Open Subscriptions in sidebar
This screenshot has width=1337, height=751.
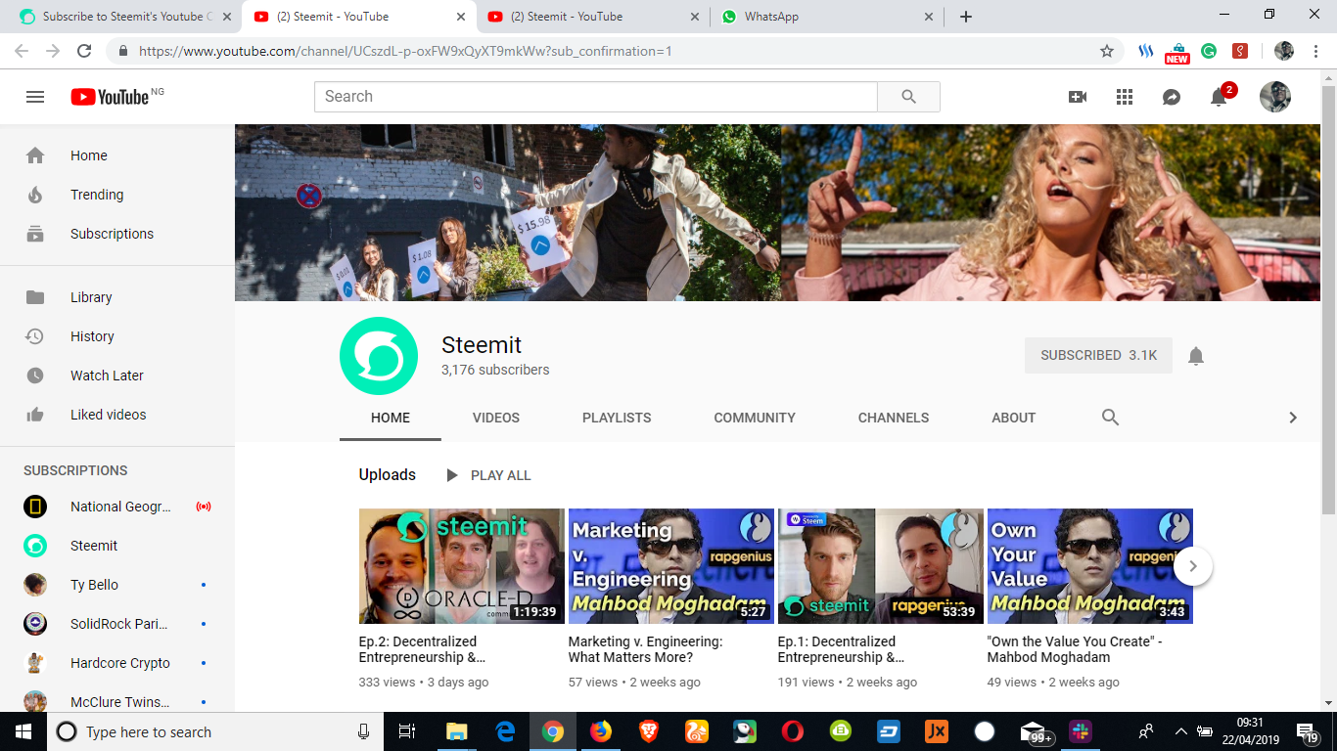click(x=117, y=234)
